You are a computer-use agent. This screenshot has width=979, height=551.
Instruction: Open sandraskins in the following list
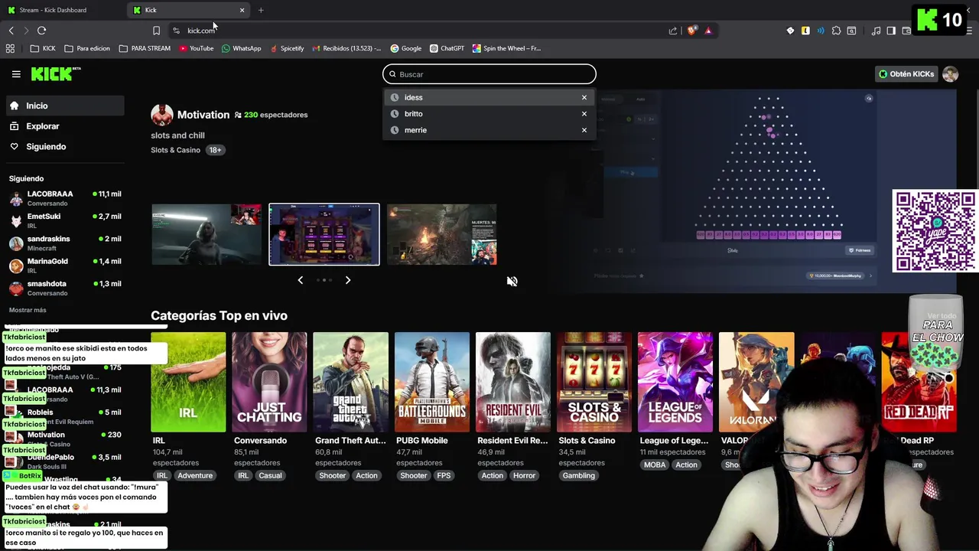click(64, 243)
